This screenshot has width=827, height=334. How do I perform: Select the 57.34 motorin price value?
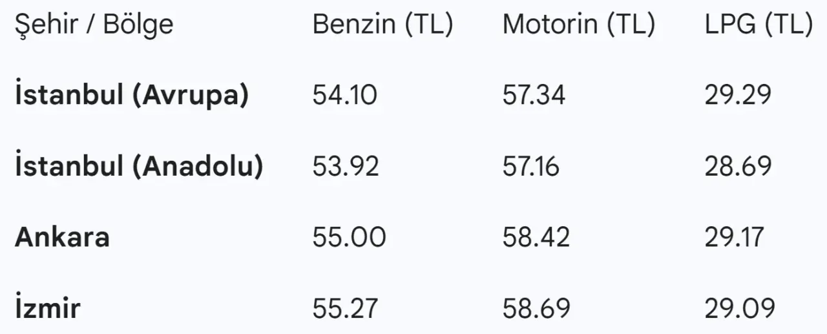(534, 96)
